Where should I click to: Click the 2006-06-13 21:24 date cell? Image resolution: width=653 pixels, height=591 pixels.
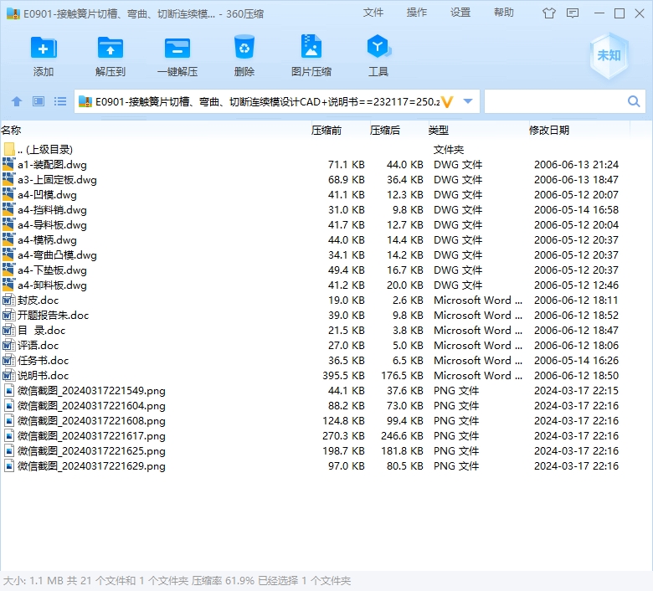tap(576, 165)
